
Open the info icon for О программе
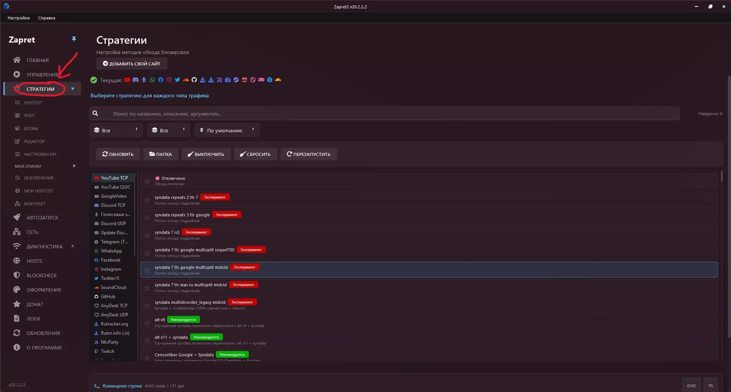tap(17, 347)
